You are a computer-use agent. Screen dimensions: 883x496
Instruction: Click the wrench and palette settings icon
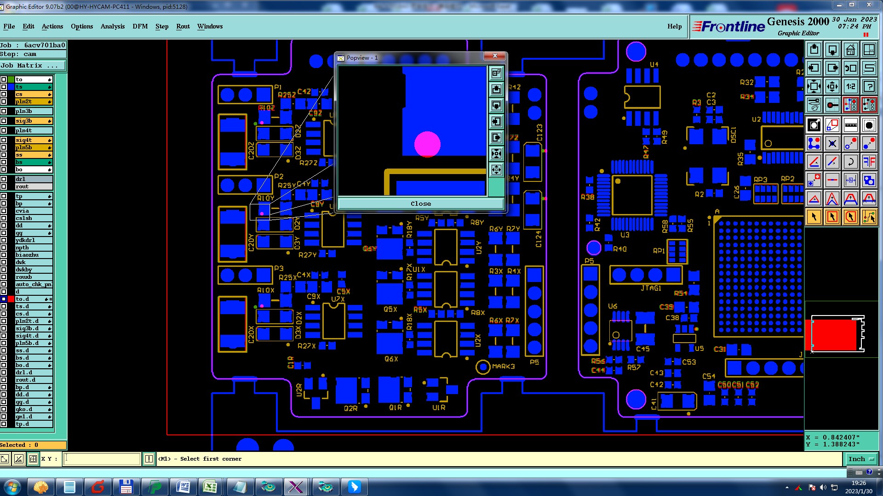[x=814, y=105]
